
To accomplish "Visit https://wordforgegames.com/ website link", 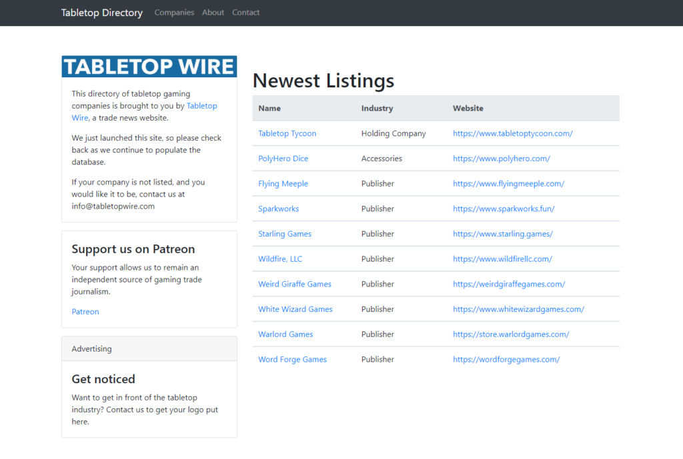I will coord(506,359).
